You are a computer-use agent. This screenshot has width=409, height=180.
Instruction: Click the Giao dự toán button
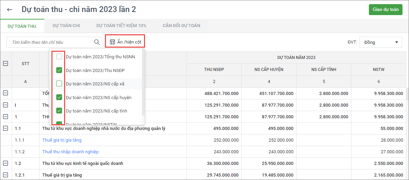[x=385, y=10]
